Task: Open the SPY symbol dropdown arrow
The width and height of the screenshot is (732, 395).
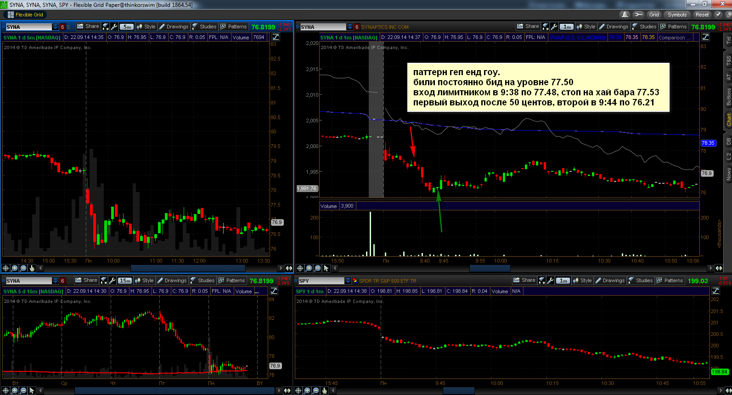Action: pos(348,281)
